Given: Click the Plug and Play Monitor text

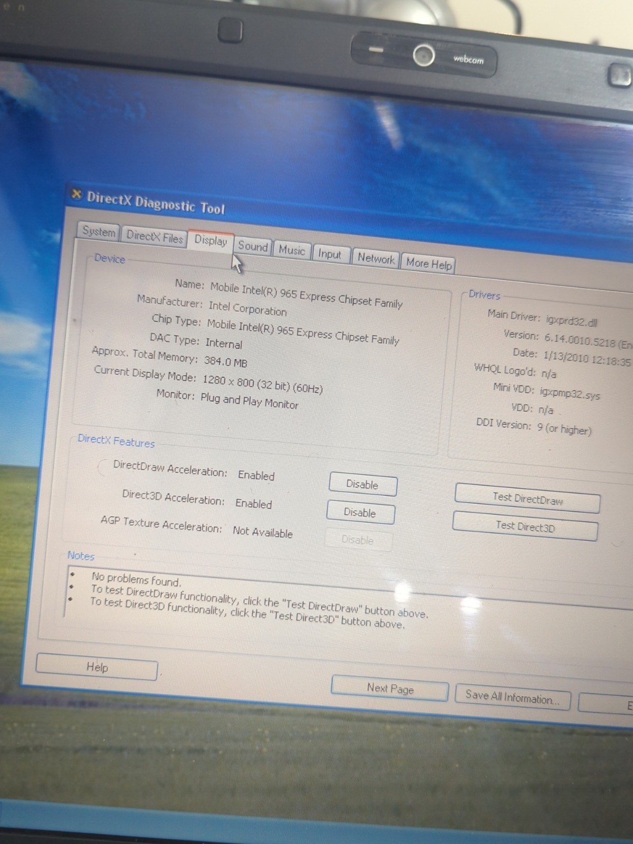Looking at the screenshot, I should point(250,401).
